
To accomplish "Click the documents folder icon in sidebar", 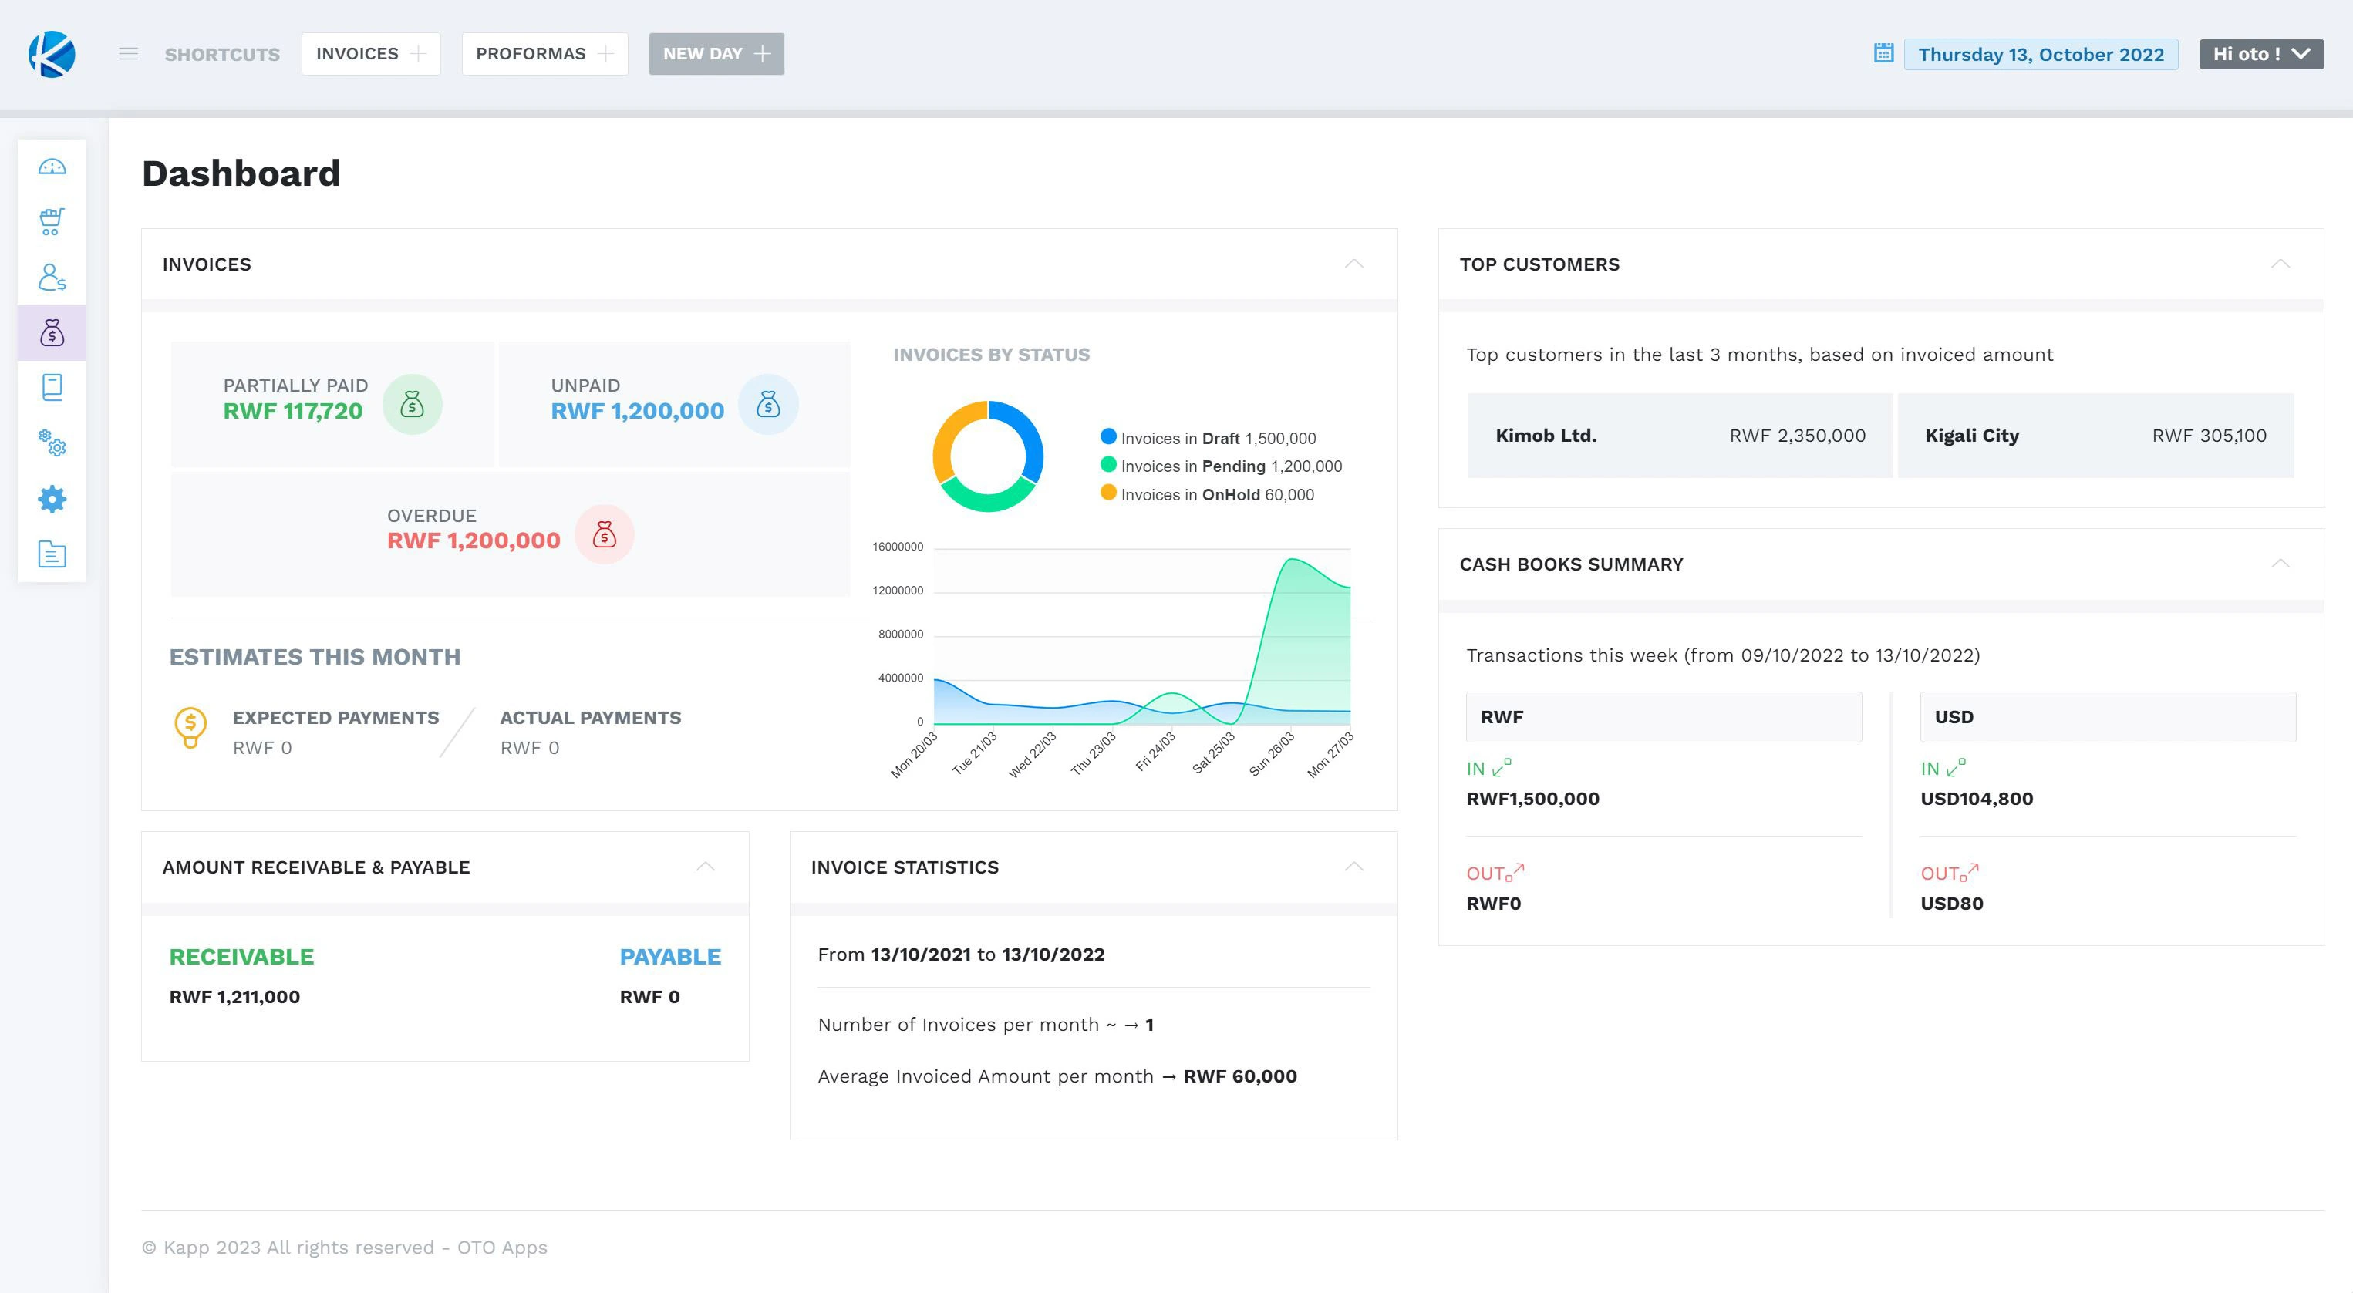I will pyautogui.click(x=52, y=554).
